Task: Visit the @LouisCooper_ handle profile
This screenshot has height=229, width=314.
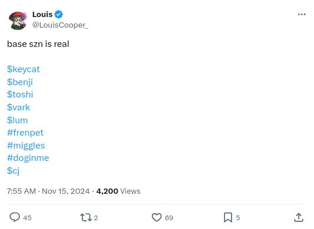Action: point(60,25)
